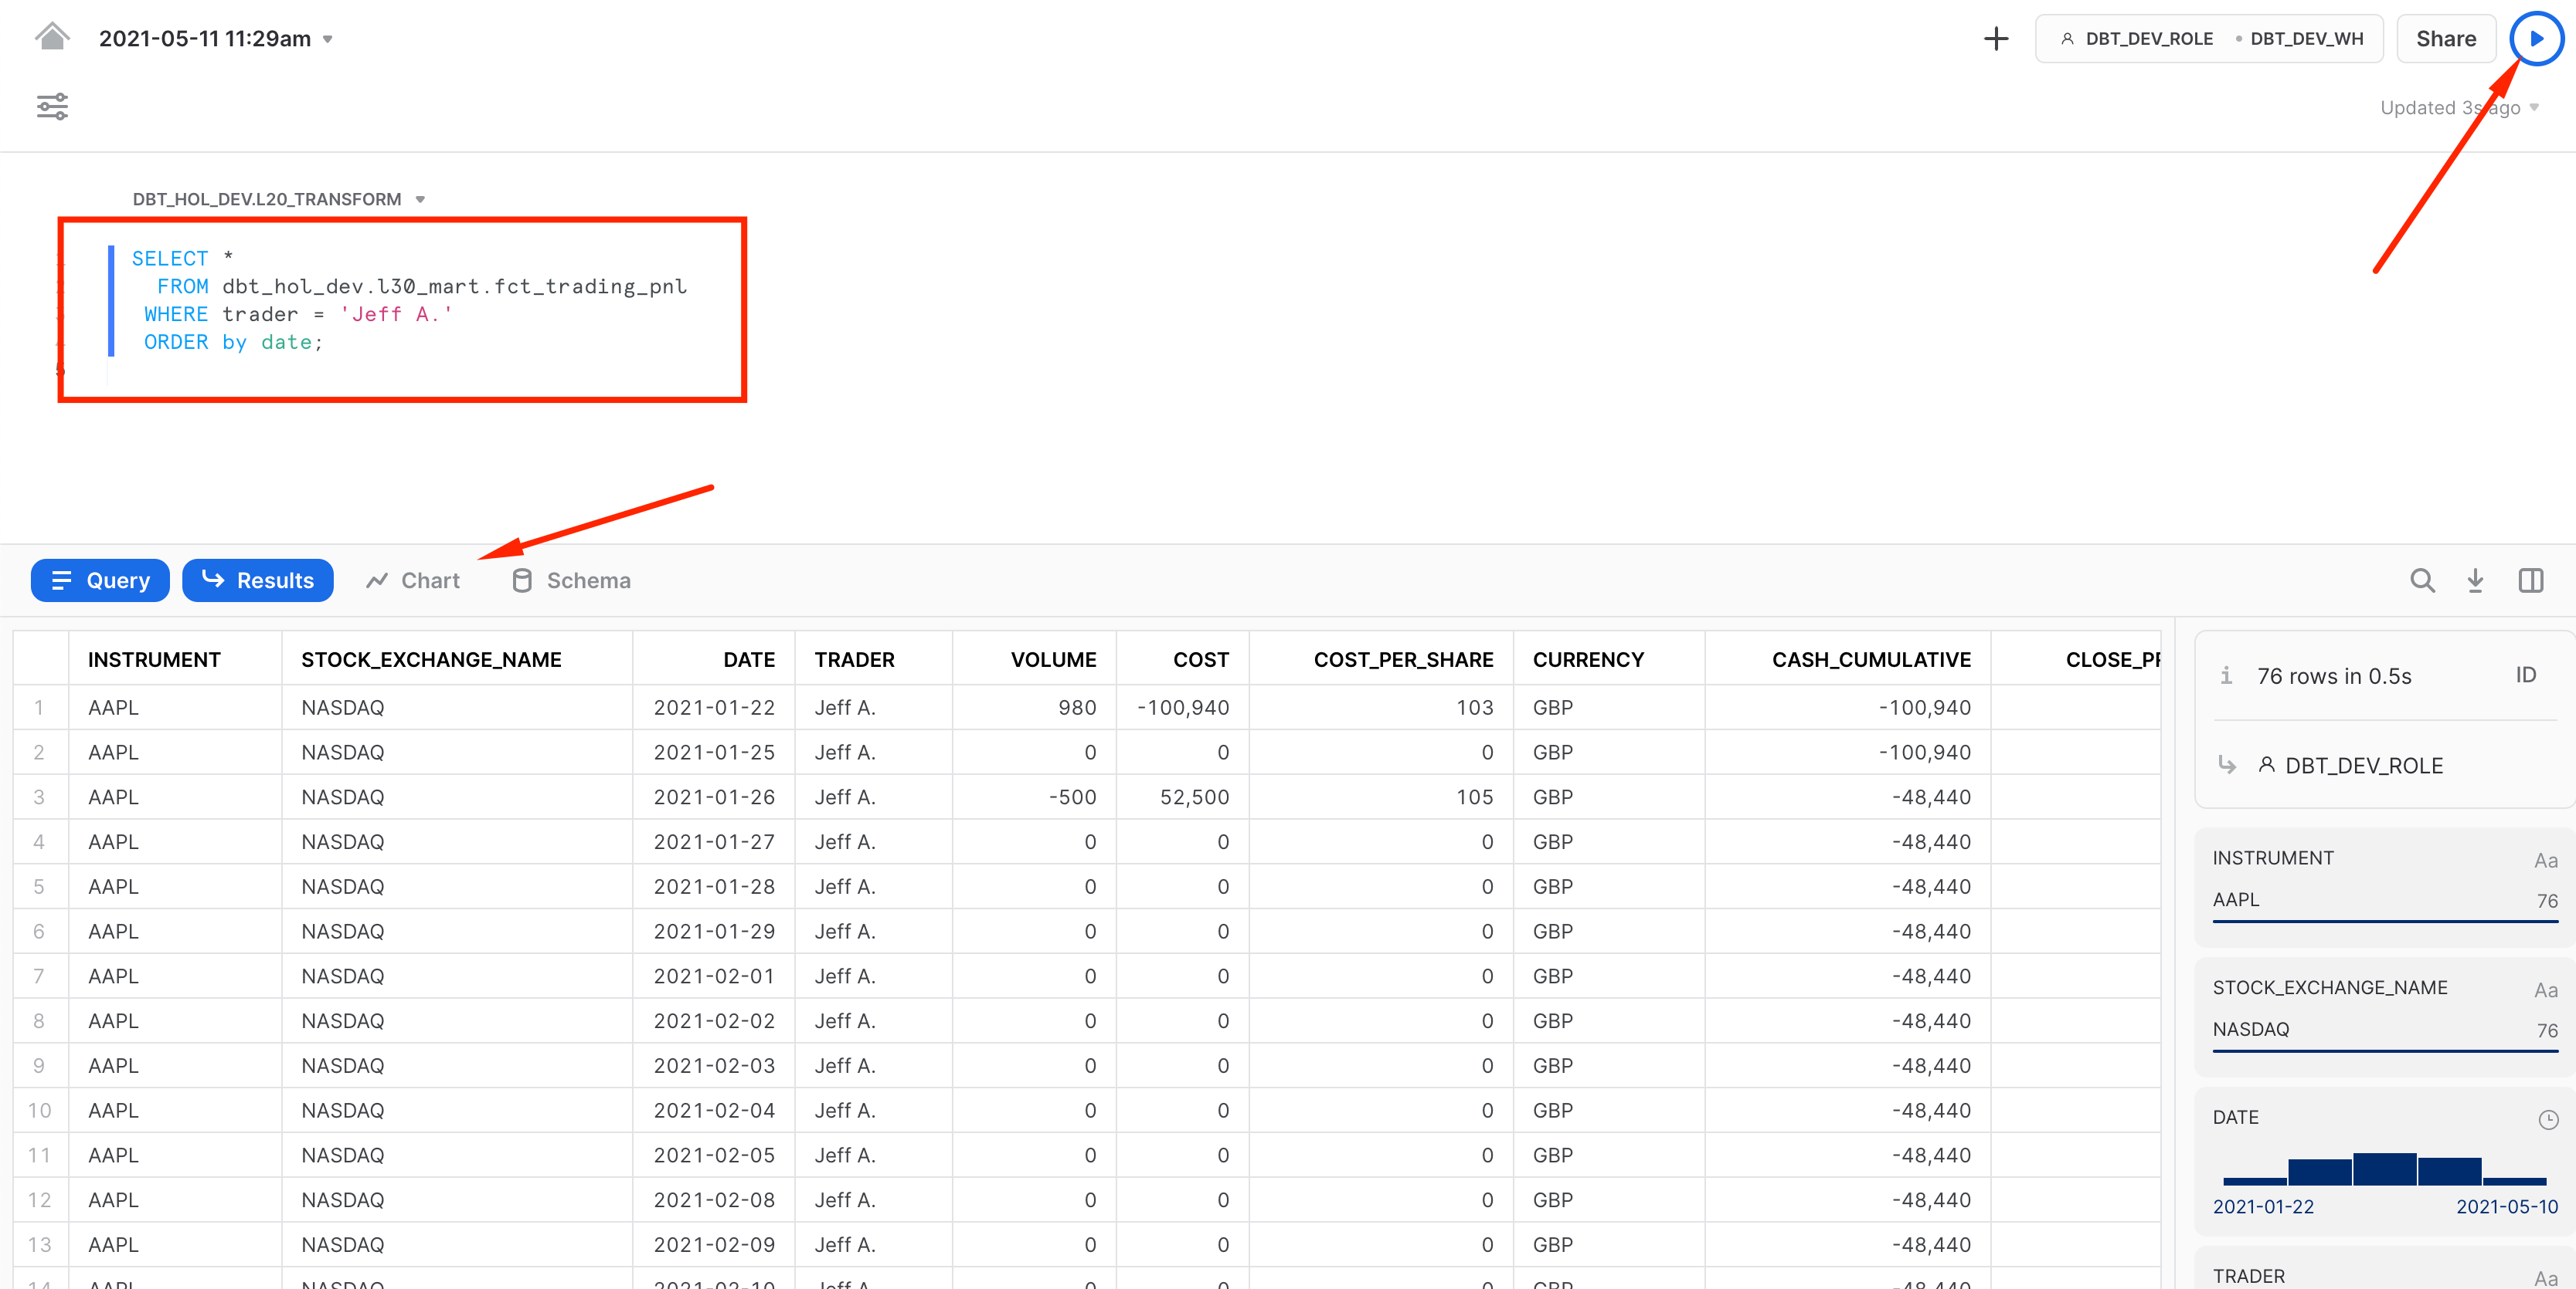Switch to the Schema tab
This screenshot has width=2576, height=1289.
(x=571, y=580)
